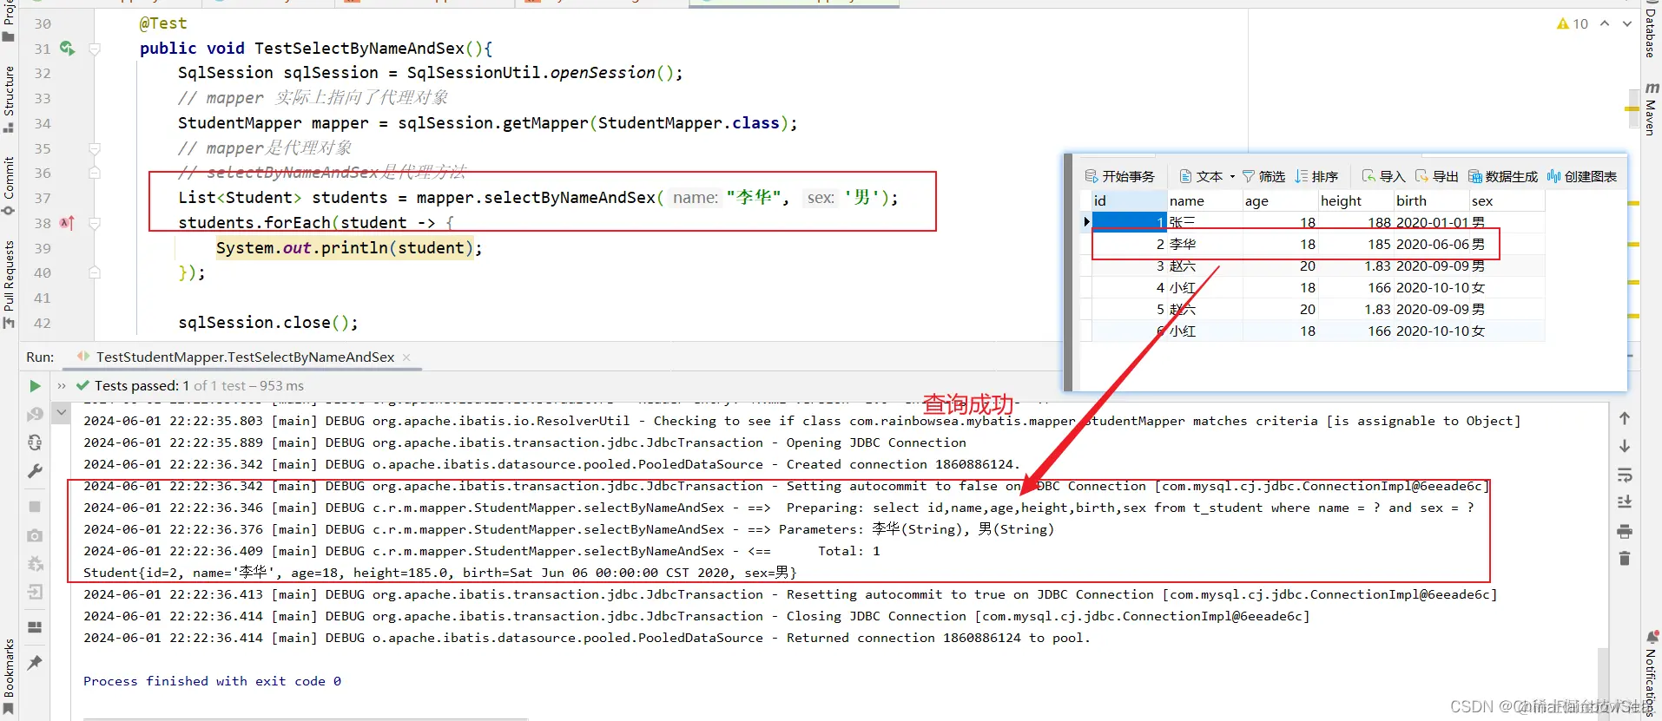Click the sex column header in Navicat
This screenshot has height=721, width=1662.
(1507, 200)
